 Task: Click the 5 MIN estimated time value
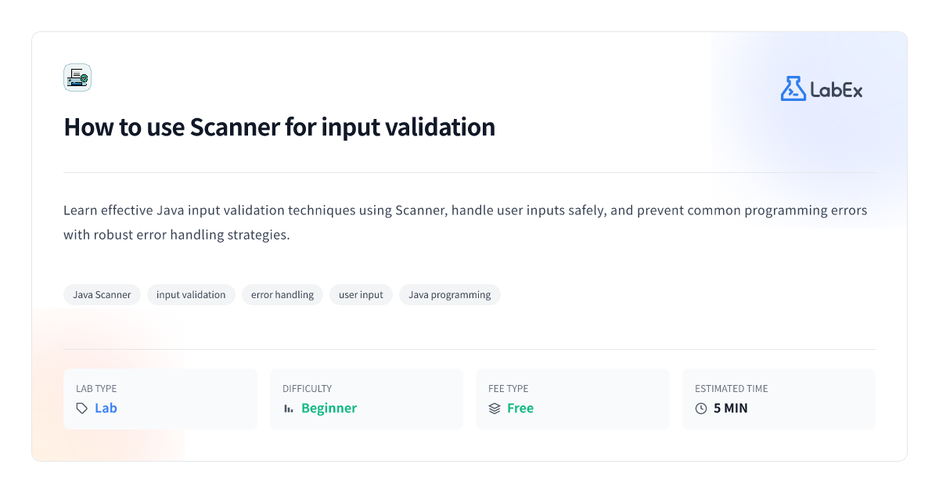[x=731, y=408]
